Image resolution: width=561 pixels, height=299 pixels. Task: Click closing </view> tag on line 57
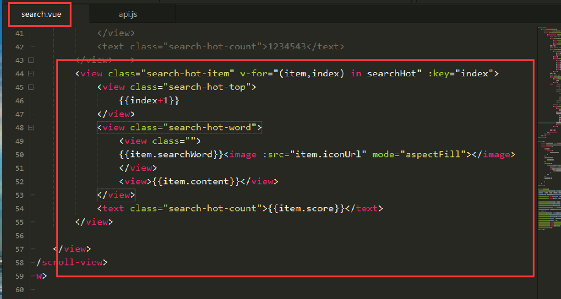(x=72, y=249)
